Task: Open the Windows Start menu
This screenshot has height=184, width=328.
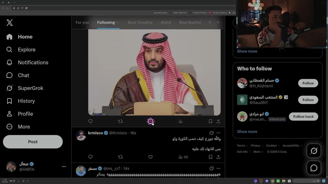Action: click(x=324, y=181)
